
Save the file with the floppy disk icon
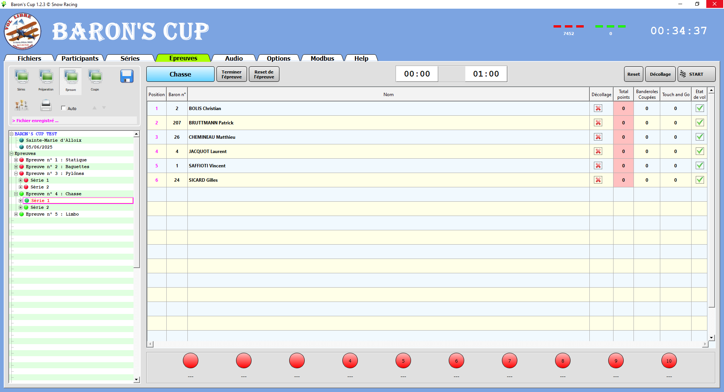click(x=127, y=76)
